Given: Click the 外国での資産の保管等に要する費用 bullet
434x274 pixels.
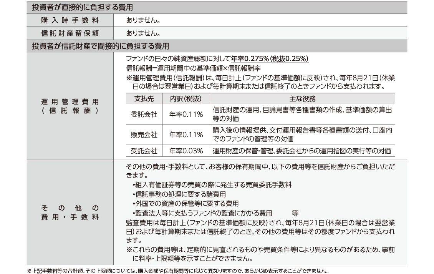Looking at the screenshot, I should 185,203.
